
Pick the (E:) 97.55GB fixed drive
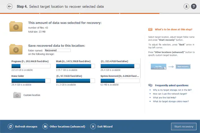75,81
